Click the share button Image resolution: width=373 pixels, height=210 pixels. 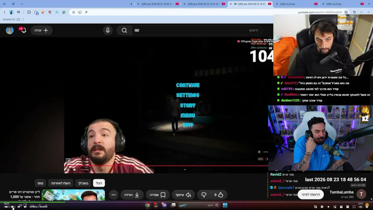pos(184,195)
